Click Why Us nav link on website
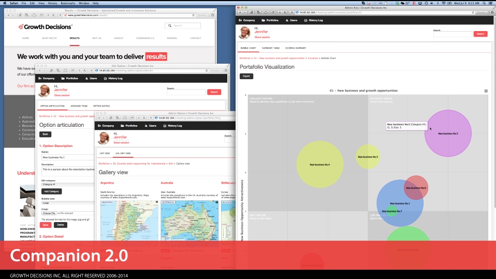Screen dimensions: 496x279 (x=97, y=38)
